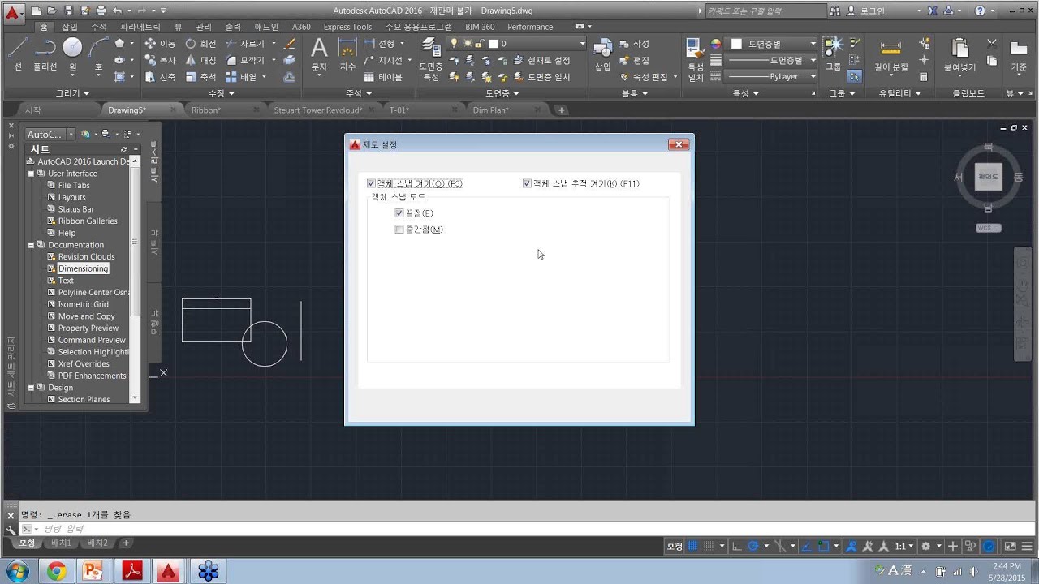The height and width of the screenshot is (584, 1039).
Task: Collapse the User Interface tree node
Action: pos(31,174)
